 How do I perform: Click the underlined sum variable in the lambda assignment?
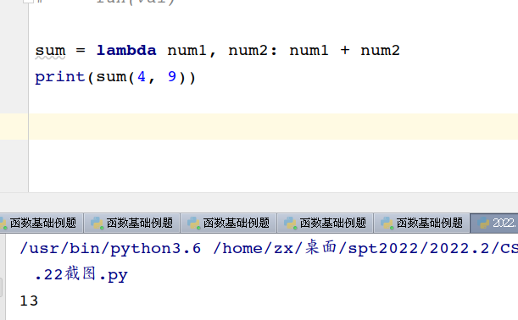[50, 51]
